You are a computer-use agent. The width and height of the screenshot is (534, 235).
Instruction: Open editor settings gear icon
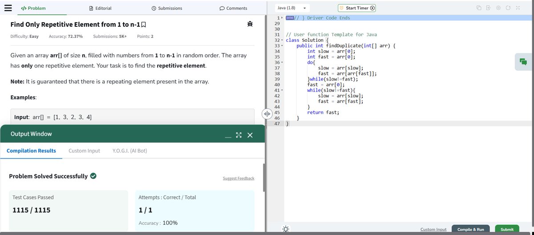(x=498, y=8)
